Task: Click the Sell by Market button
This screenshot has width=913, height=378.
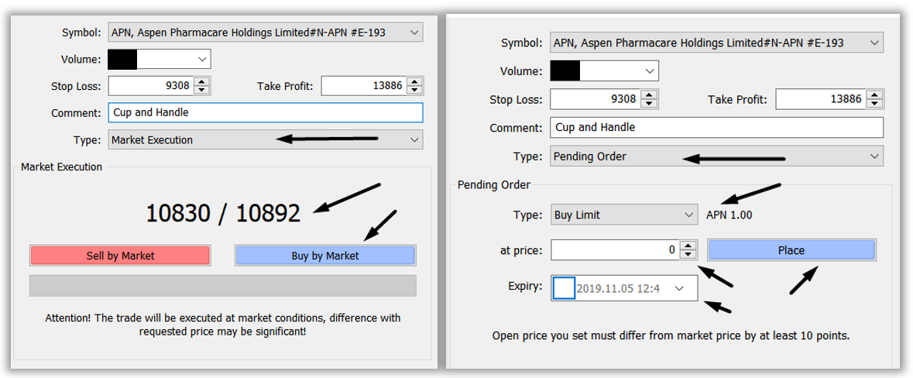Action: [121, 256]
